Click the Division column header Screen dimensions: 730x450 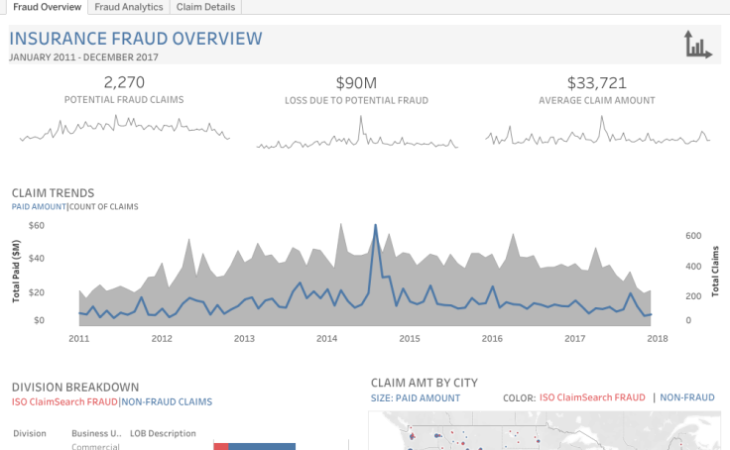30,433
